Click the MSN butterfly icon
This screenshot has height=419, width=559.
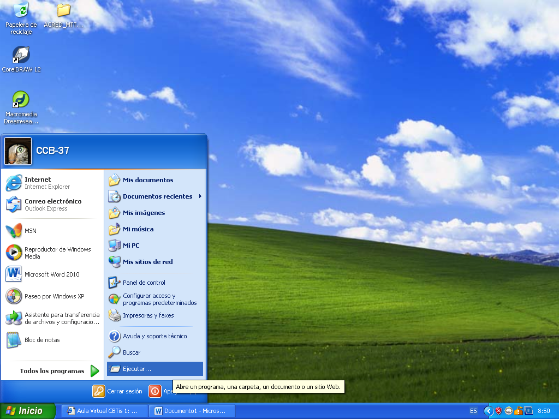[x=14, y=231]
